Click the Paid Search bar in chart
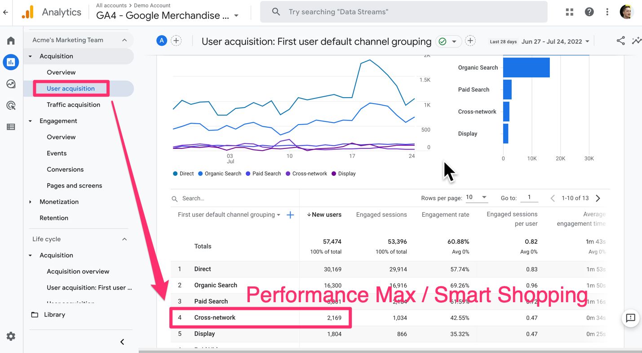 point(507,89)
